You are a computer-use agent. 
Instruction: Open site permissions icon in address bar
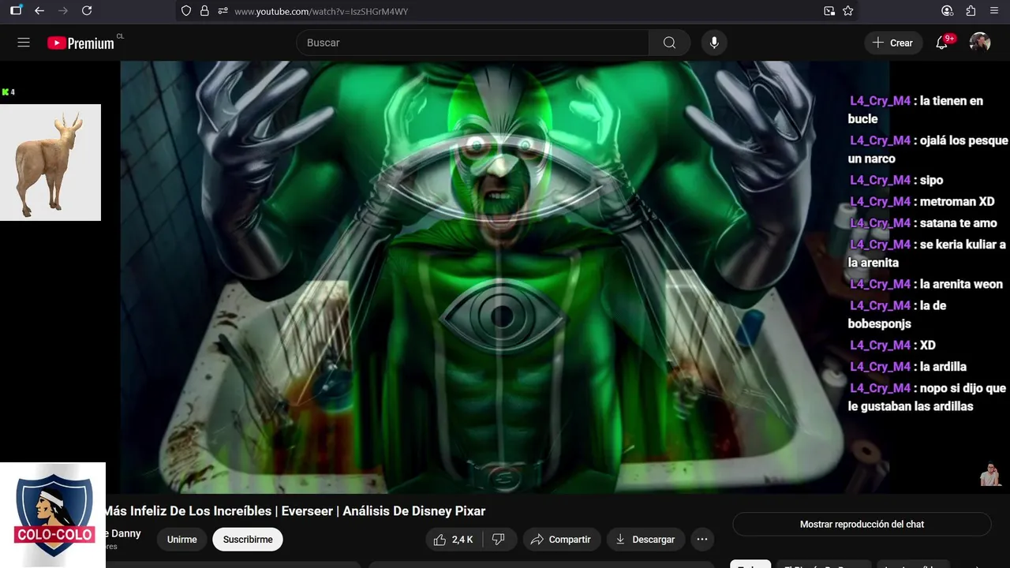(223, 11)
